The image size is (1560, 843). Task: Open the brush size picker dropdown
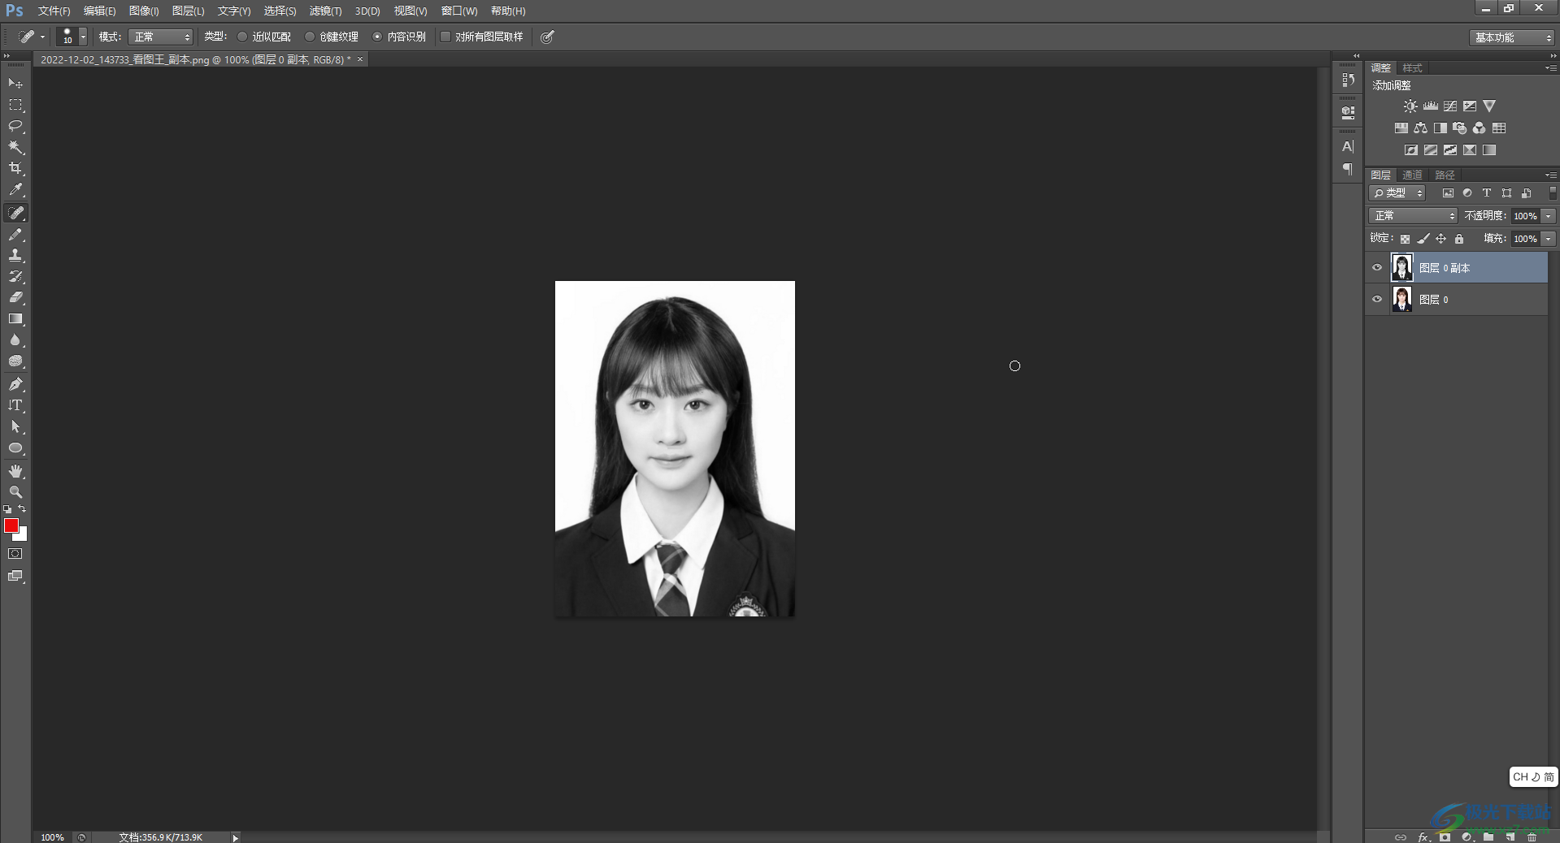(82, 37)
